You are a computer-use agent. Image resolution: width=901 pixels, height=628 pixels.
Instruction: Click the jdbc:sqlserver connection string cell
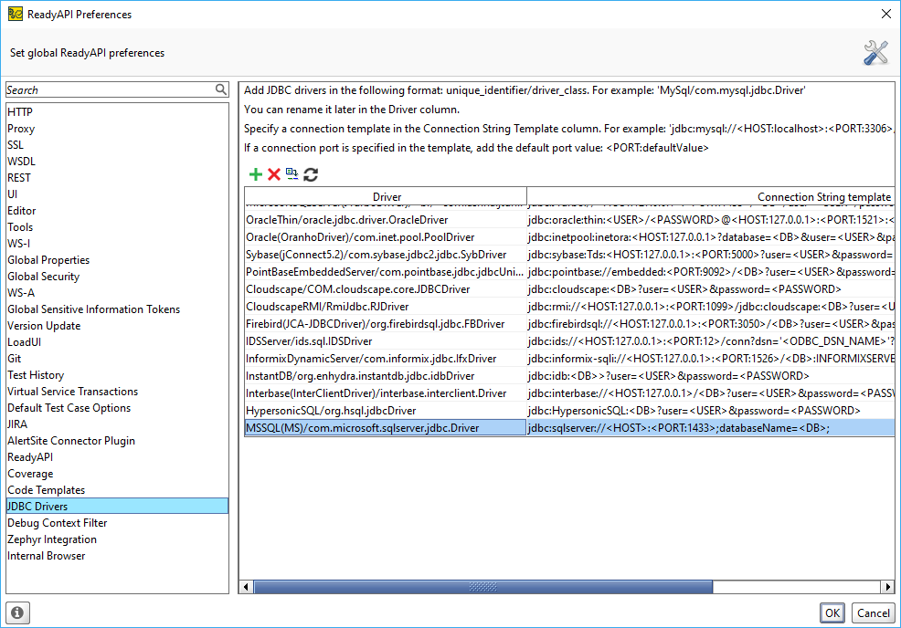click(711, 428)
